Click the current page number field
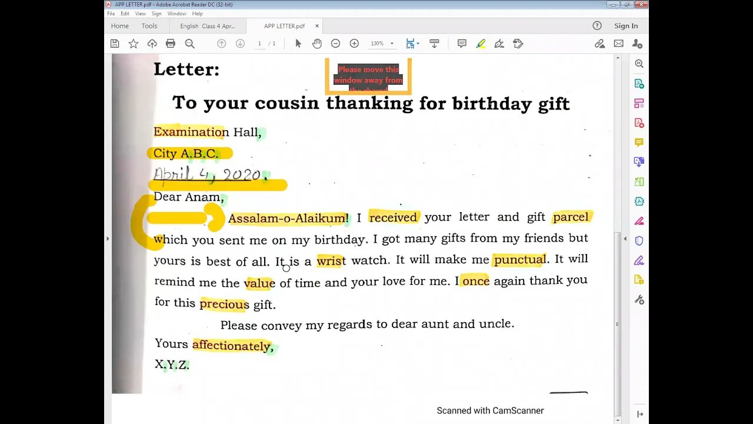 (x=259, y=44)
